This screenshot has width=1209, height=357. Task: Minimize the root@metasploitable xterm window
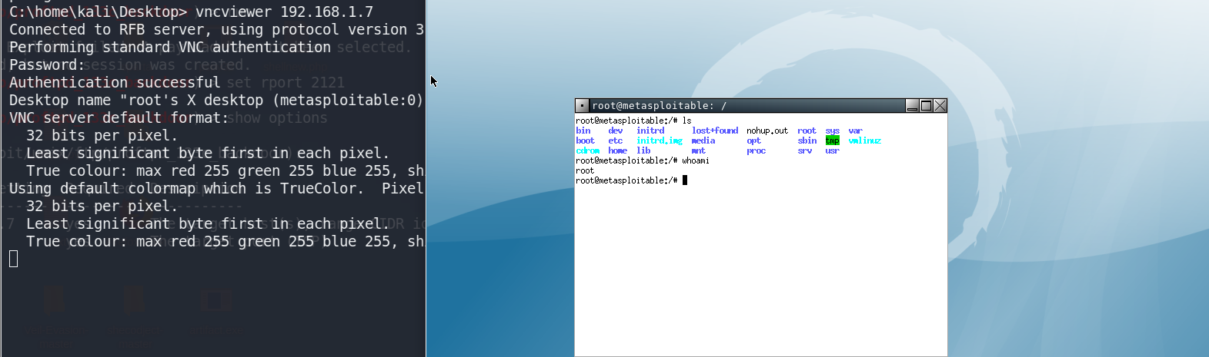pyautogui.click(x=912, y=106)
